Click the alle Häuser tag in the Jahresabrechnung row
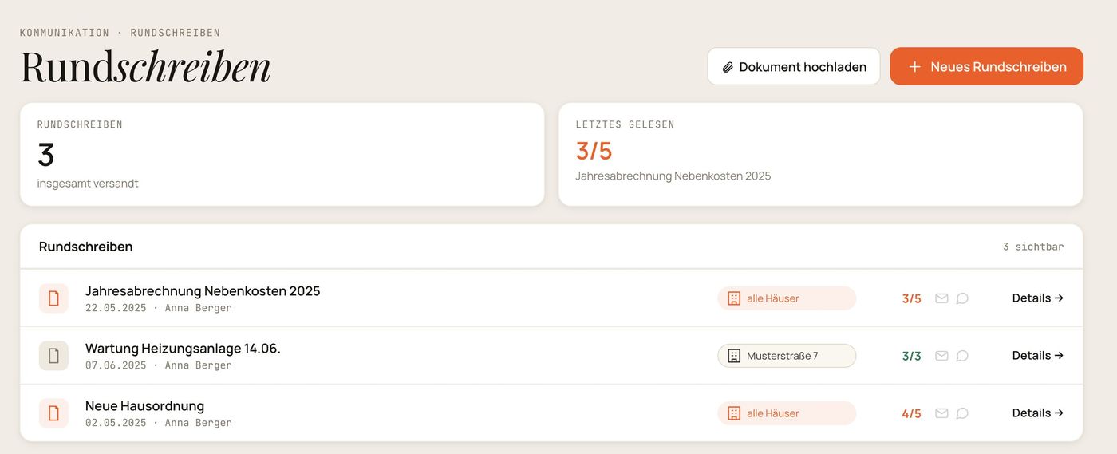The height and width of the screenshot is (454, 1117). click(x=787, y=298)
